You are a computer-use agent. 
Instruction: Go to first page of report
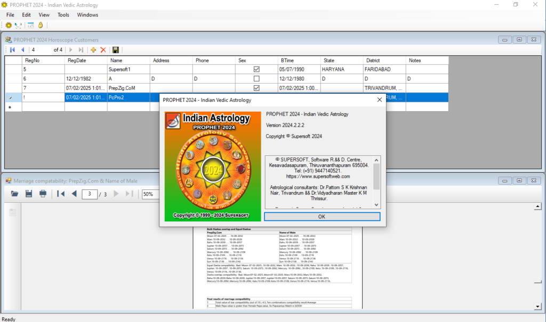[x=61, y=194]
